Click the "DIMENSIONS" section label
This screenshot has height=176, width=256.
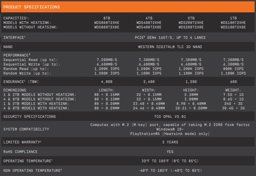15,90
